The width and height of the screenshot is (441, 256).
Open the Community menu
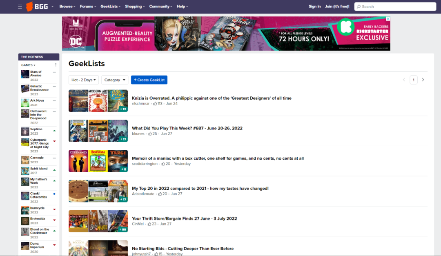(x=160, y=7)
